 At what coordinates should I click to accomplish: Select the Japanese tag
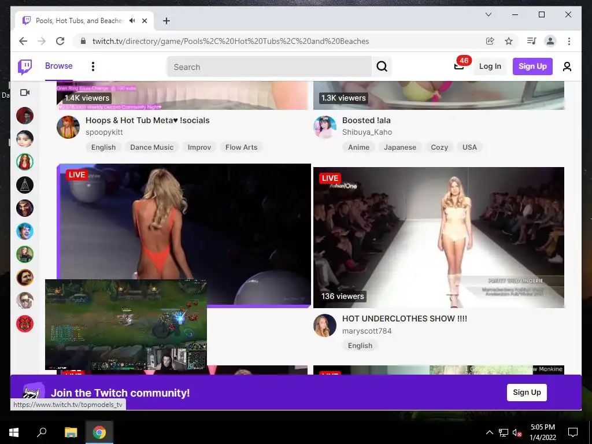point(400,147)
